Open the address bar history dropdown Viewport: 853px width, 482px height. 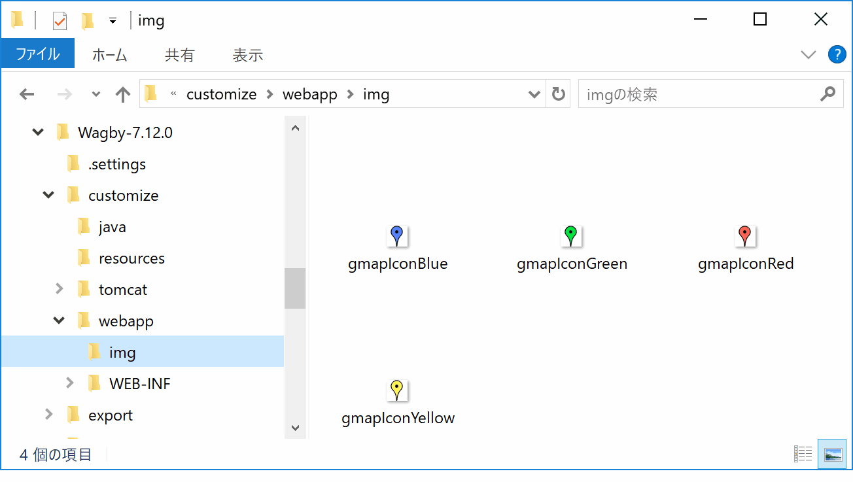(534, 94)
